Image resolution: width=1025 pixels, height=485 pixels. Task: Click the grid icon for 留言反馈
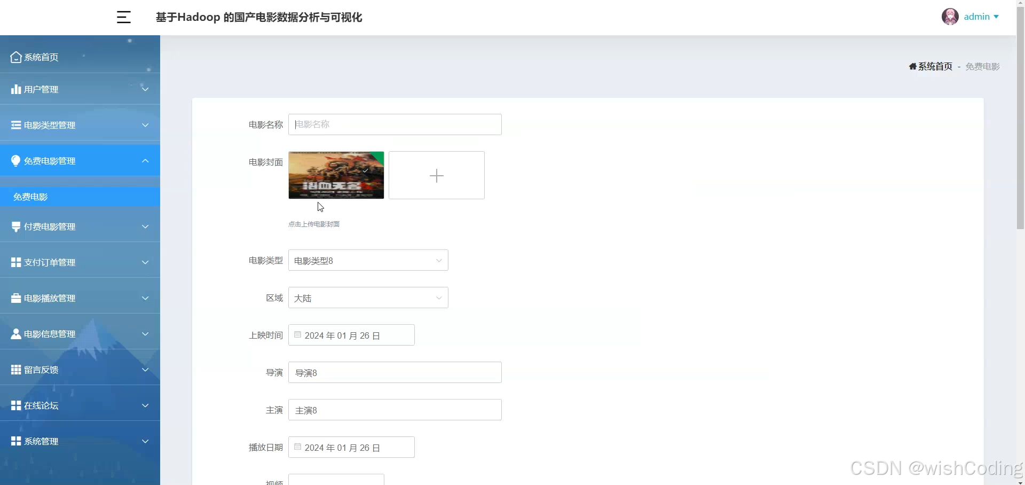[15, 370]
